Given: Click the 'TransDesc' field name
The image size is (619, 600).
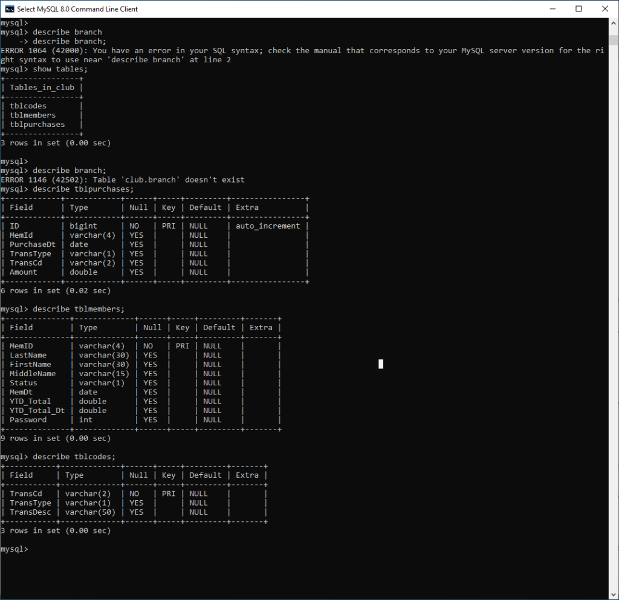Looking at the screenshot, I should pos(30,512).
